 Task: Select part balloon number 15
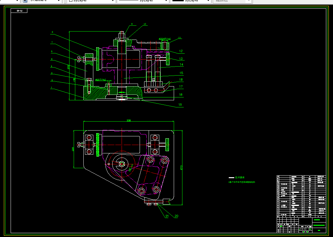coord(181,73)
